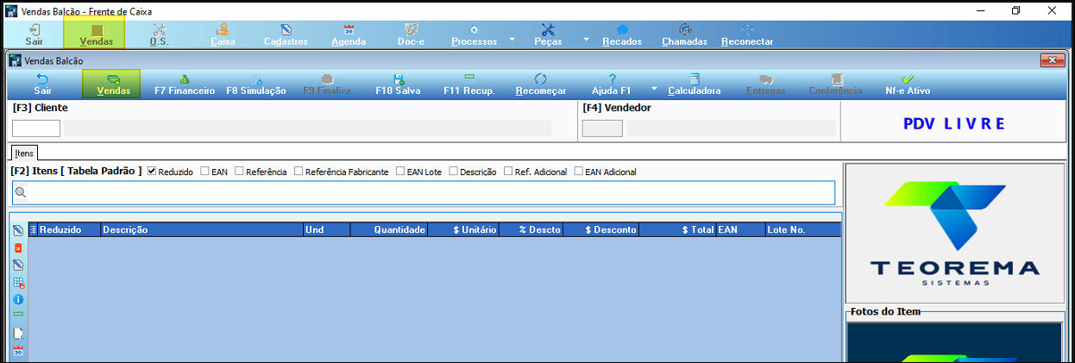
Task: Click F11 Recup. to recover a sale
Action: (x=468, y=84)
